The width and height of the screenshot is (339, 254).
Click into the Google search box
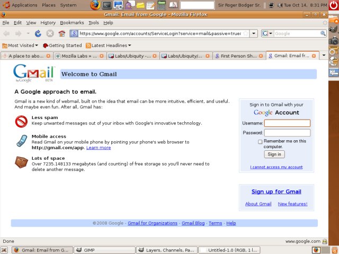click(297, 33)
